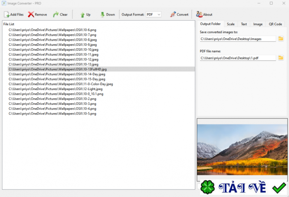Click the Add Files icon
This screenshot has height=197, width=289.
coord(7,14)
